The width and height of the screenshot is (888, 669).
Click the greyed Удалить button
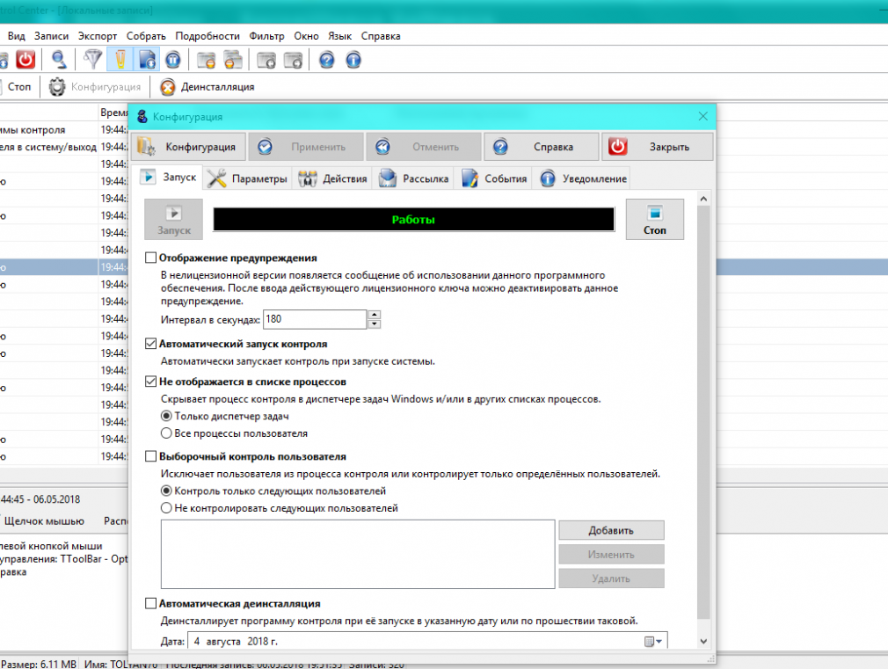click(x=611, y=578)
